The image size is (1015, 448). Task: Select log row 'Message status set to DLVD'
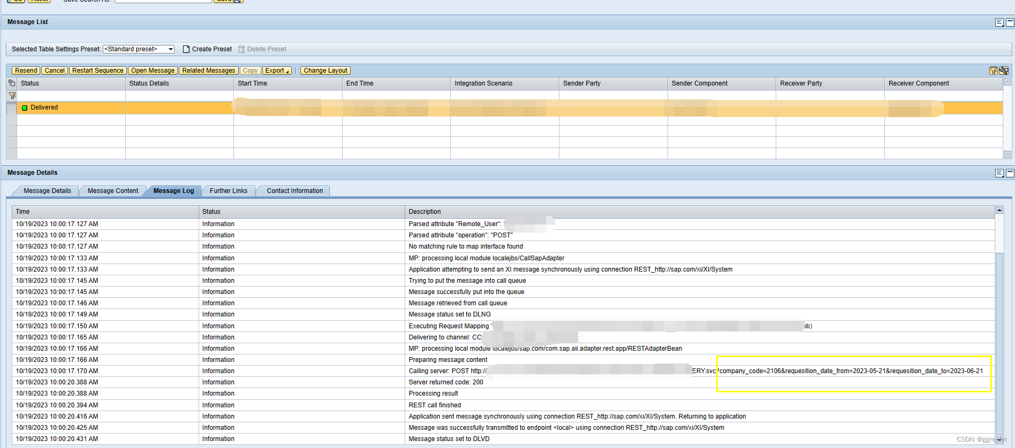click(503, 439)
